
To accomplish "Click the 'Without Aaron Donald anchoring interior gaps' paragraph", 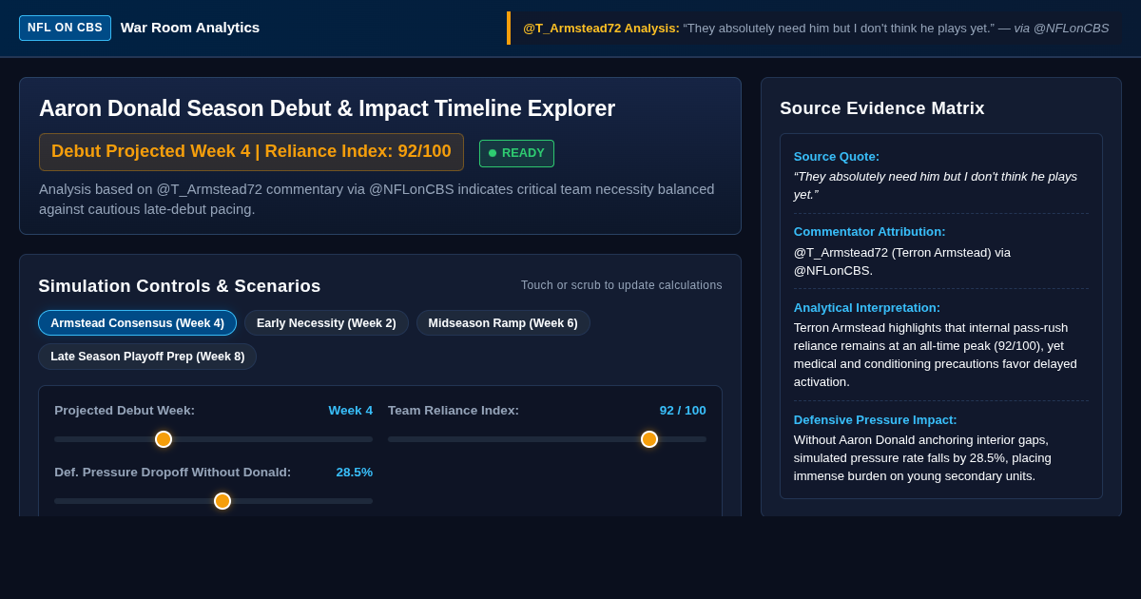I will pyautogui.click(x=922, y=458).
